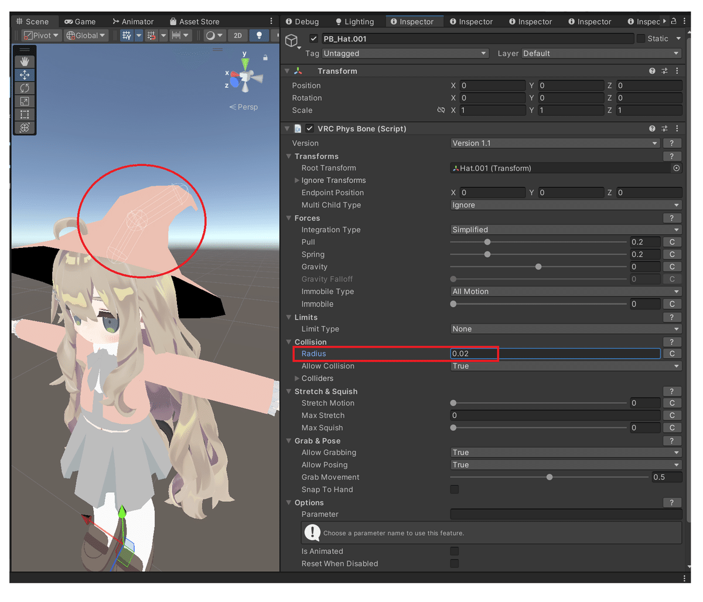The height and width of the screenshot is (602, 703).
Task: Select the Hand tool in the scene toolbar
Action: 24,61
